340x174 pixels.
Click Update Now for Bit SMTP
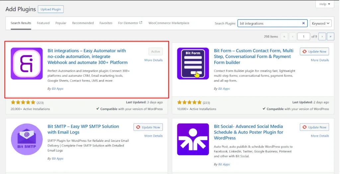click(x=148, y=127)
